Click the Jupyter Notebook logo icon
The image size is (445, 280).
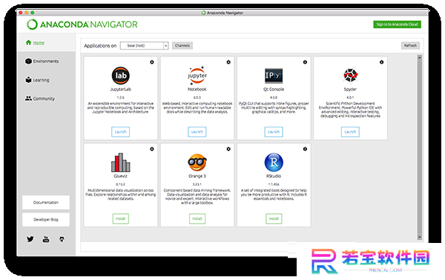[x=197, y=76]
